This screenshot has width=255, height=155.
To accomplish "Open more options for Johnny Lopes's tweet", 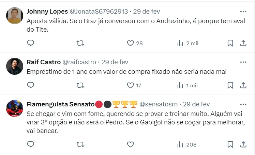I will [243, 11].
